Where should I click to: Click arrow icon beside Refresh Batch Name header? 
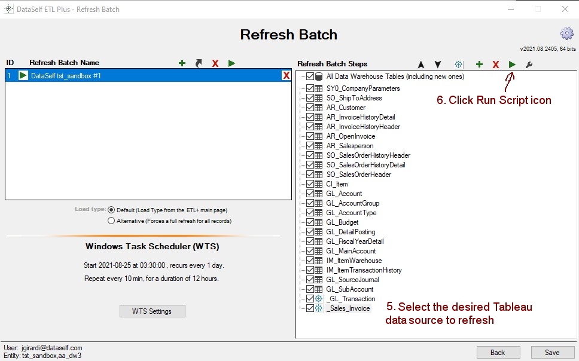tap(199, 63)
